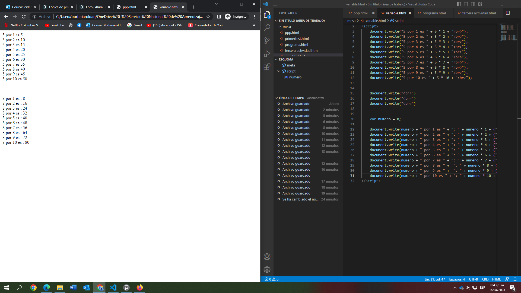Open the Gmail bookmark
The height and width of the screenshot is (293, 521).
click(135, 25)
